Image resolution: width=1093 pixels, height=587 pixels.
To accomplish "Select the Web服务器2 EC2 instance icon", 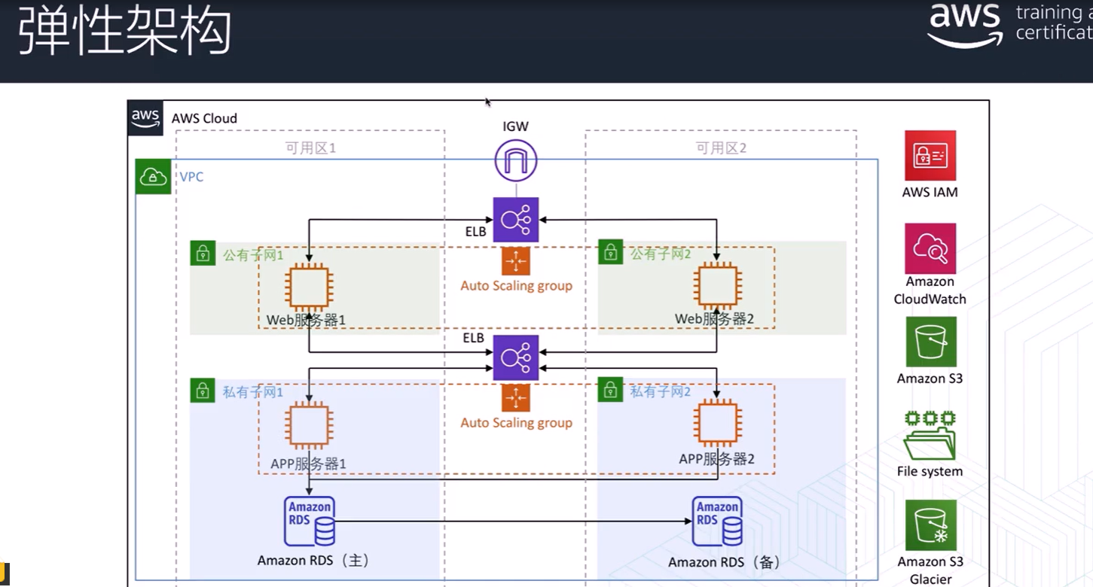I will 716,286.
